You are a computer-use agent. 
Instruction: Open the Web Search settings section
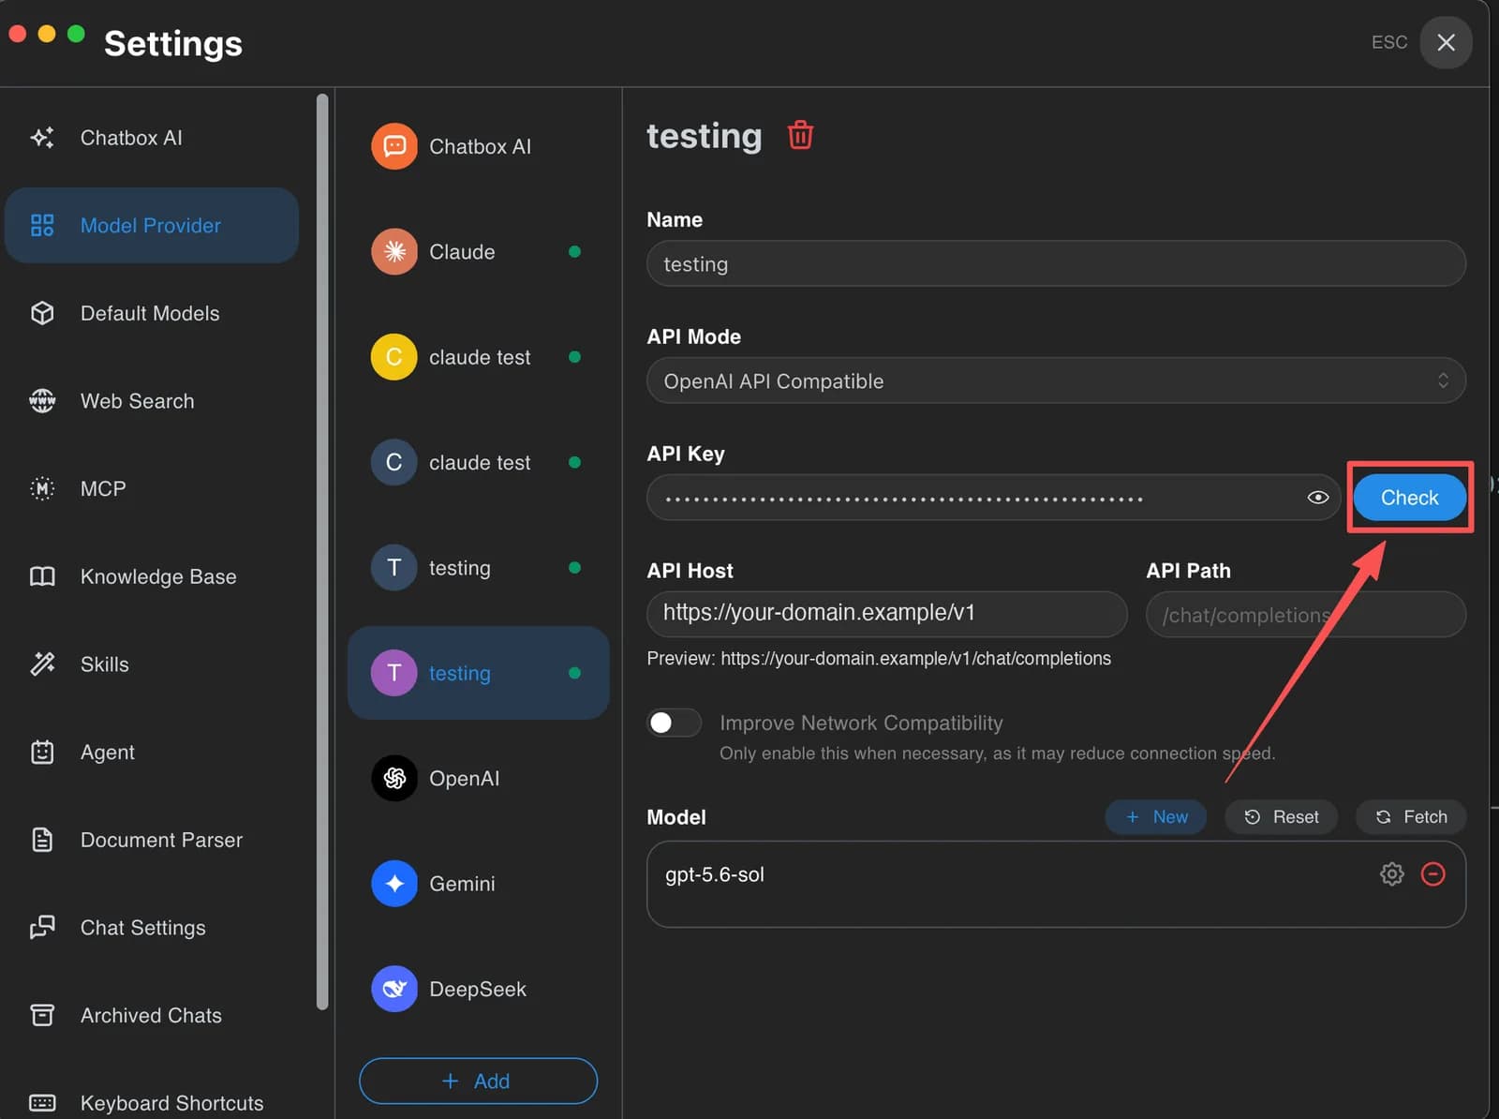[152, 401]
